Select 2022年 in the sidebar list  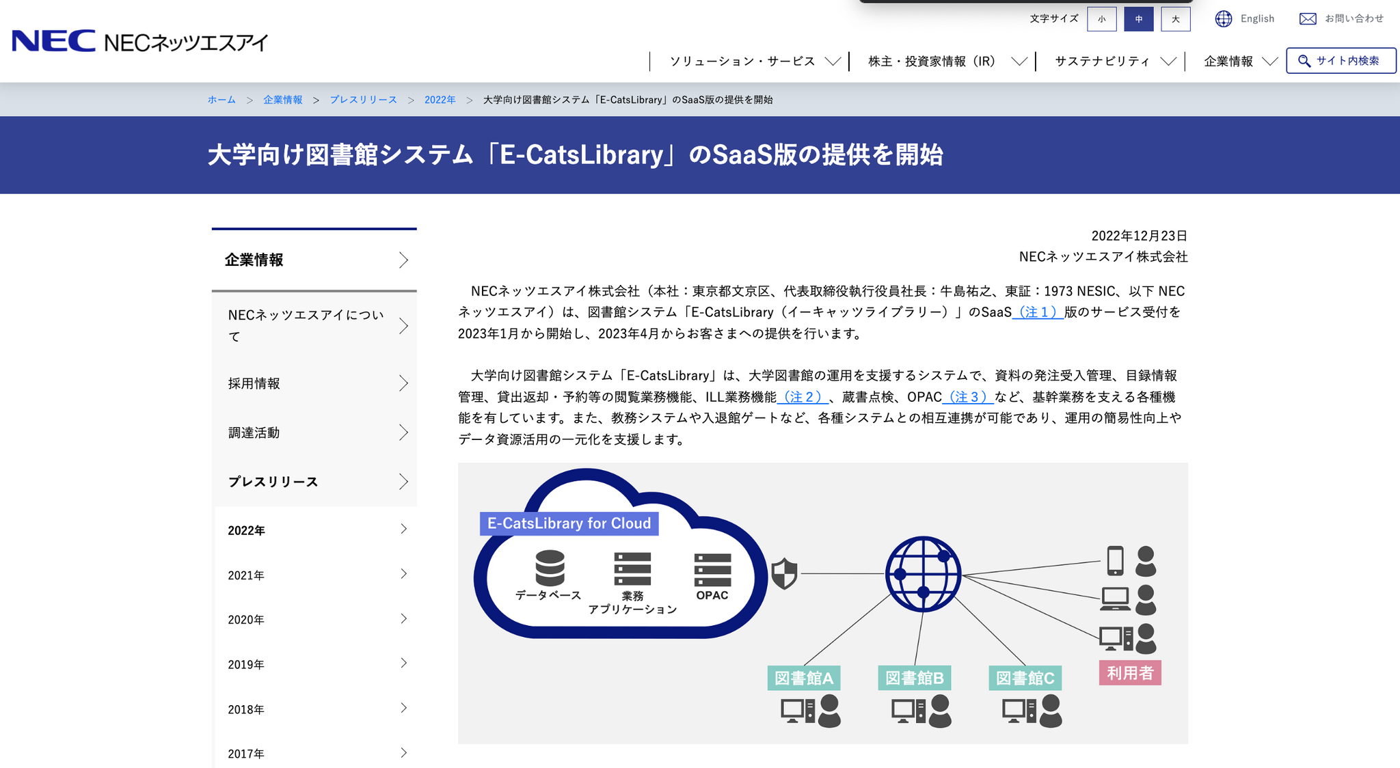coord(315,530)
